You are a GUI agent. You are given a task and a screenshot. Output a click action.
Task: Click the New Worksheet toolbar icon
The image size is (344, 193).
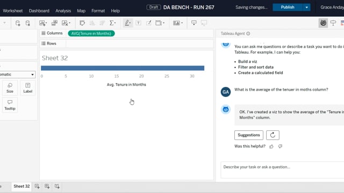pos(42,23)
